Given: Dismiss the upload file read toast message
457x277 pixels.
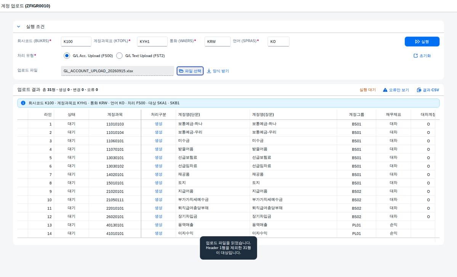Looking at the screenshot, I should [x=229, y=248].
